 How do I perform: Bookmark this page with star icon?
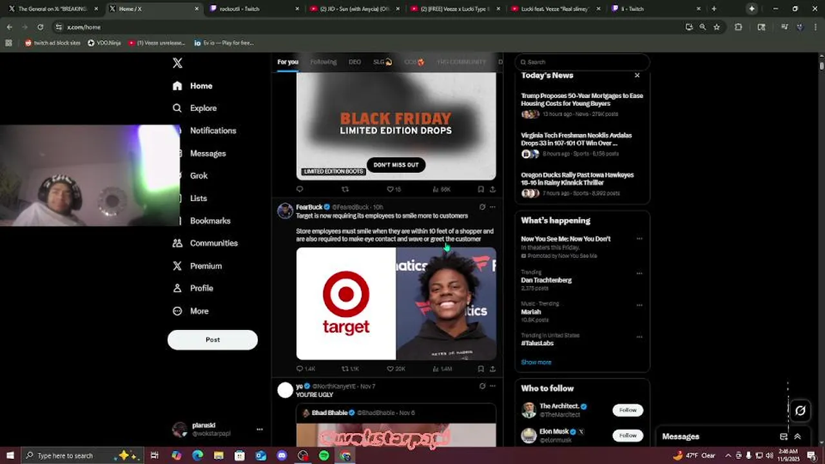[x=716, y=27]
